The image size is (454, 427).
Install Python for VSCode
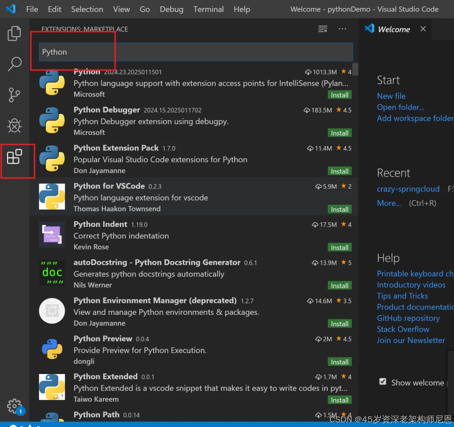click(340, 209)
